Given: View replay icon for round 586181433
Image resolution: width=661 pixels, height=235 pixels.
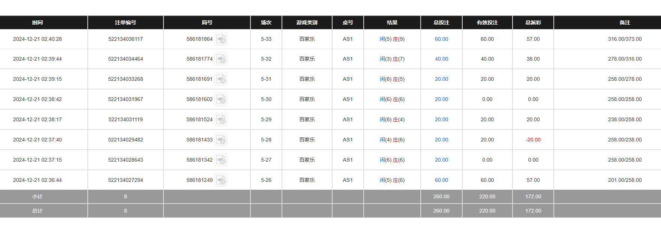Looking at the screenshot, I should tap(221, 140).
